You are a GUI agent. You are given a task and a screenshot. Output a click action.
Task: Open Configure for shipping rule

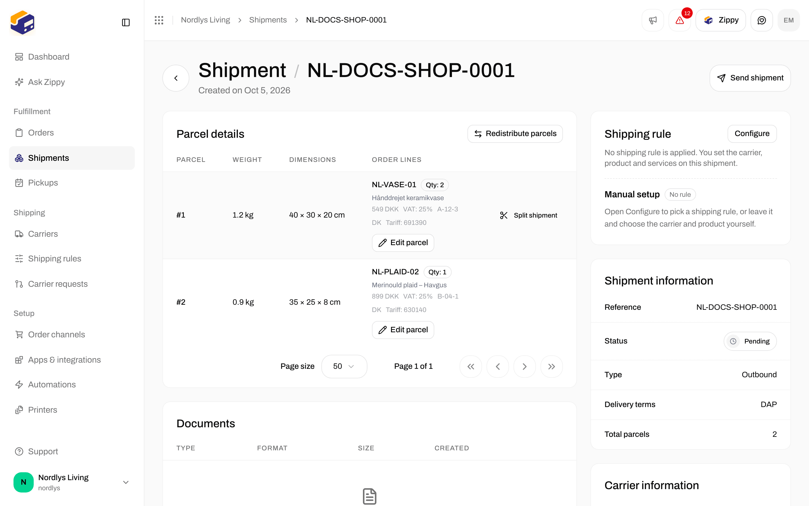[x=752, y=134]
